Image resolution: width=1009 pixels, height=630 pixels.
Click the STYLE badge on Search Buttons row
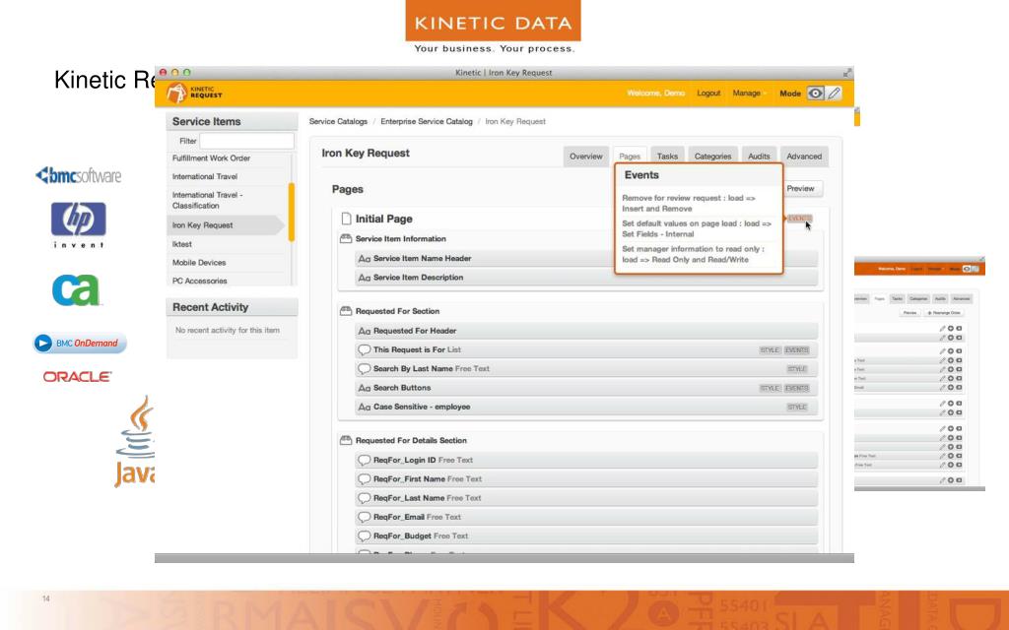[x=770, y=388]
